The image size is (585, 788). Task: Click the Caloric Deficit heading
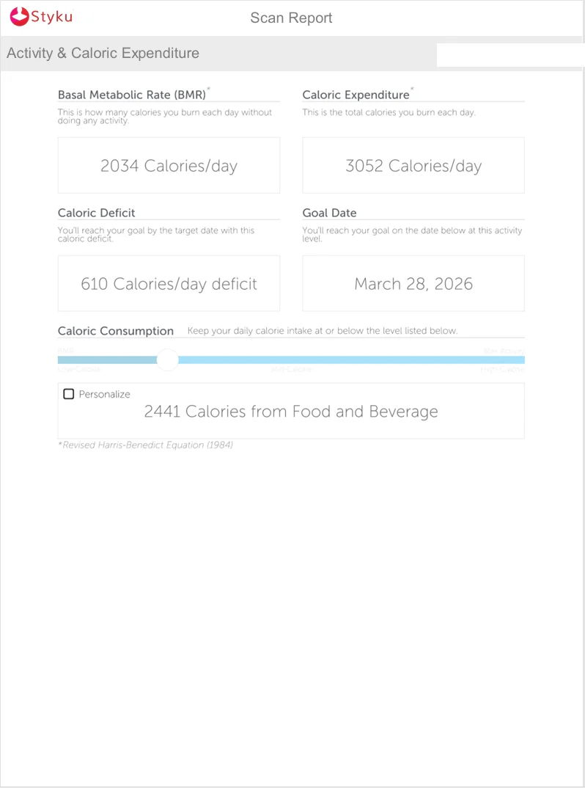point(97,213)
